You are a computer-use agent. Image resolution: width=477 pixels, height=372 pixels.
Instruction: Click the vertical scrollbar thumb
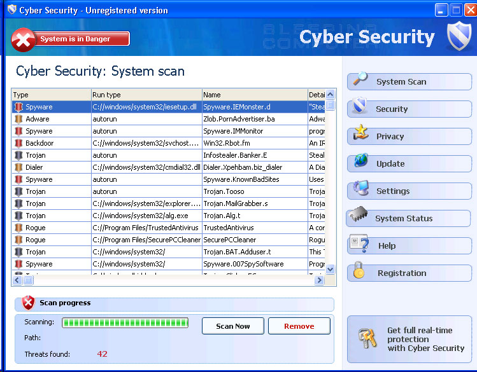coord(331,105)
